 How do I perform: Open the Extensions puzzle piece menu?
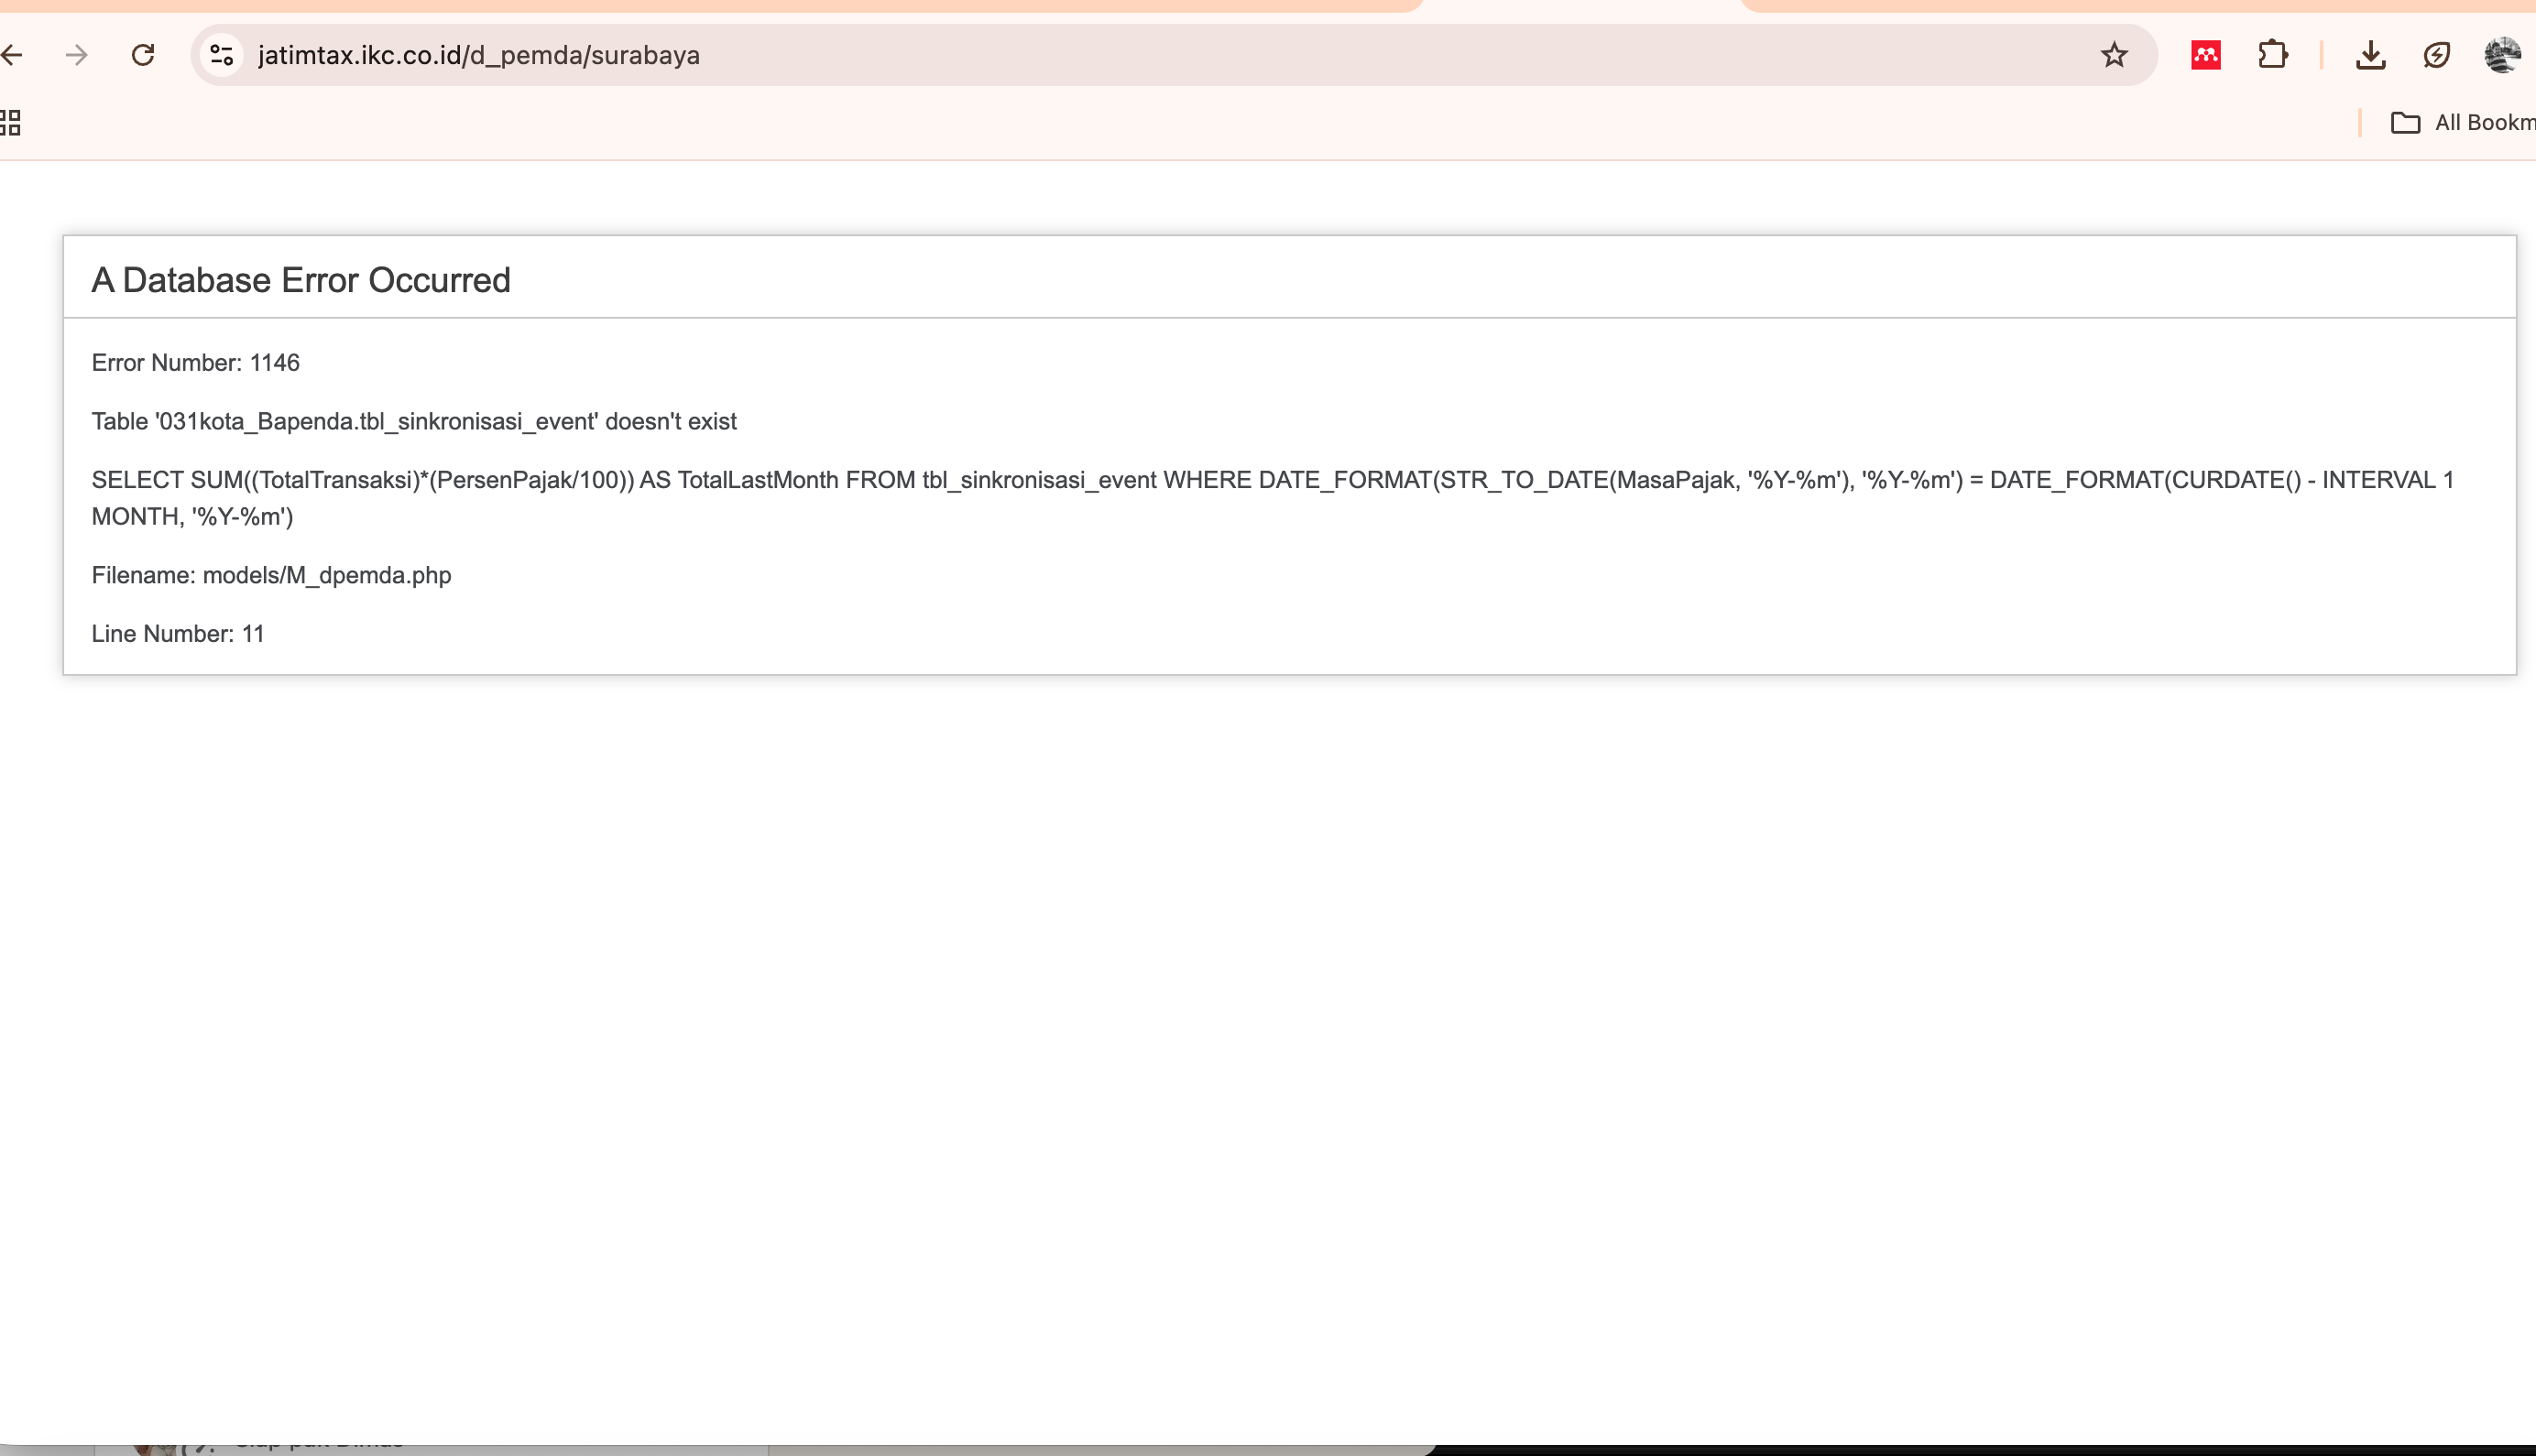pos(2272,55)
